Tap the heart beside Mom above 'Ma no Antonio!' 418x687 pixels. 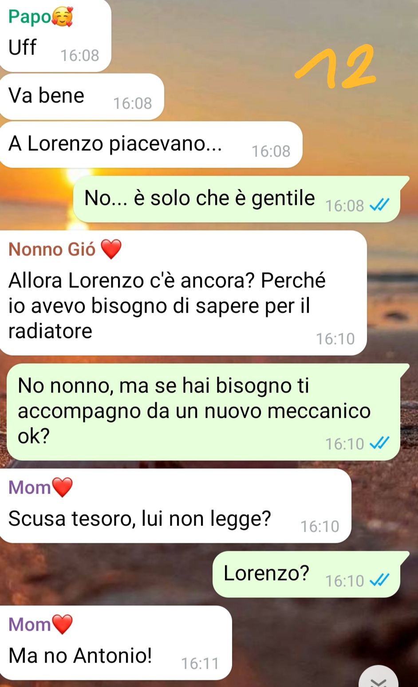[x=62, y=625]
